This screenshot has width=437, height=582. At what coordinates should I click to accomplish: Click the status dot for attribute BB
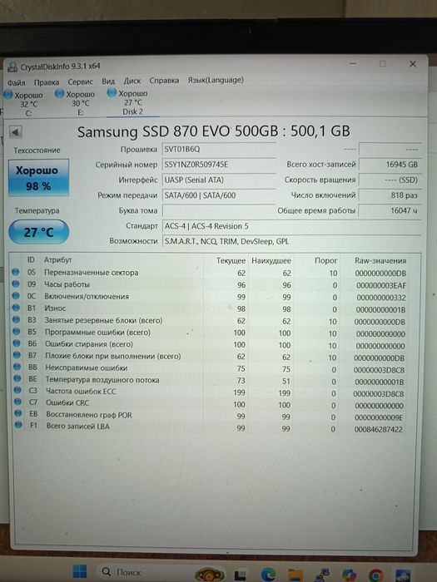17,367
